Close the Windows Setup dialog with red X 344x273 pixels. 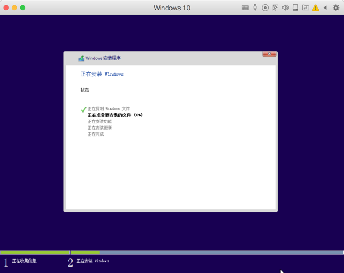(269, 54)
